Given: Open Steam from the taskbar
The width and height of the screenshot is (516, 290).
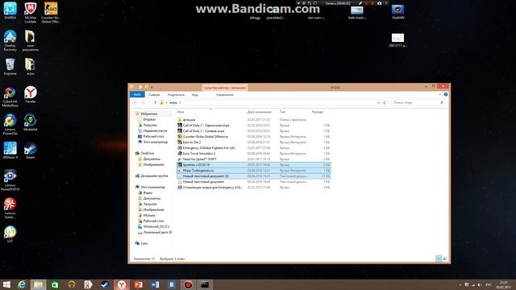Looking at the screenshot, I should click(105, 284).
